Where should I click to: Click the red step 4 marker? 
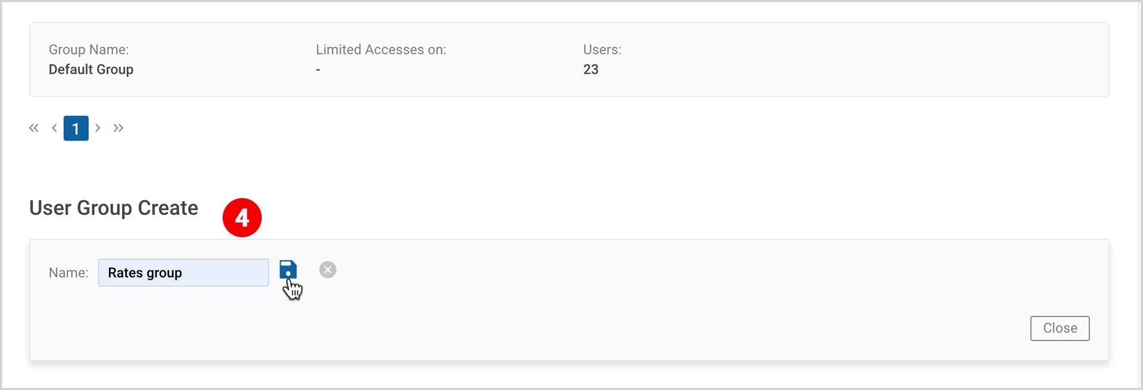click(x=242, y=218)
